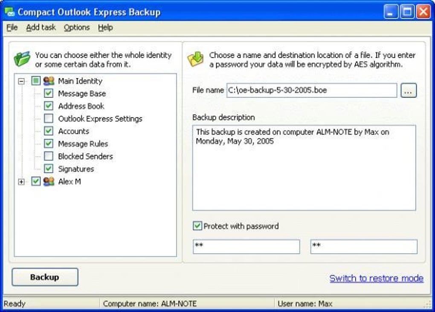This screenshot has width=435, height=312.
Task: Toggle the Main Identity checkbox
Action: coord(36,81)
